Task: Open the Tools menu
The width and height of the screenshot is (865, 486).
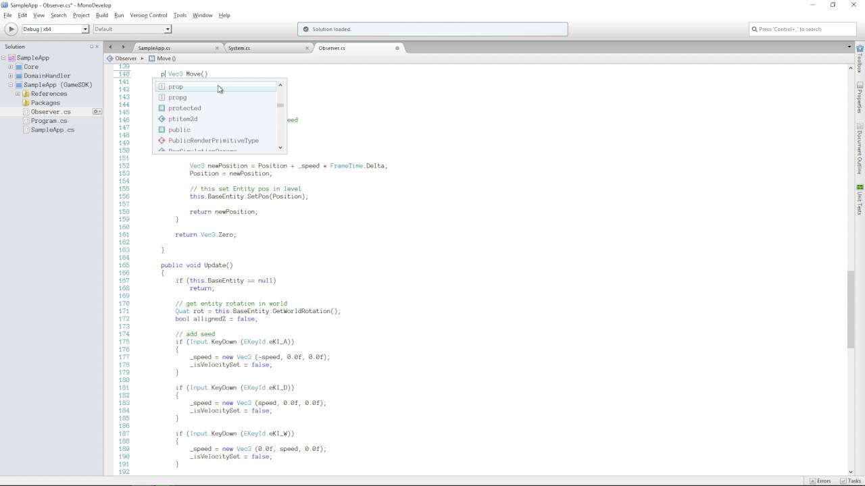Action: click(x=180, y=15)
